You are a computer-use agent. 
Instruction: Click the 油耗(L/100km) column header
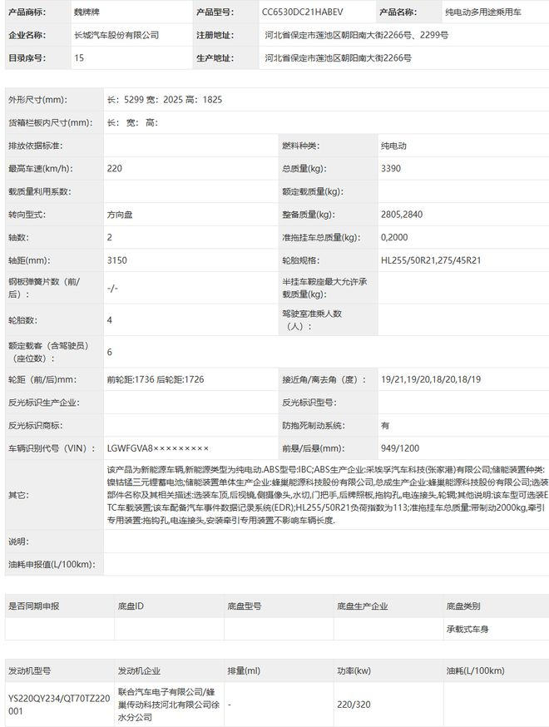coord(475,671)
